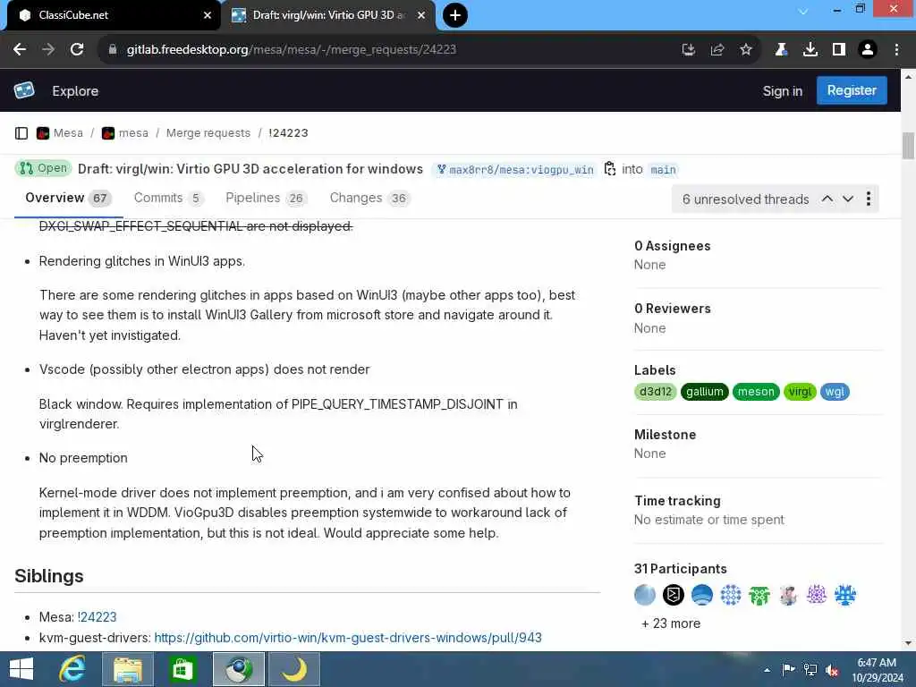The height and width of the screenshot is (687, 916).
Task: Click the meson label
Action: (x=756, y=392)
